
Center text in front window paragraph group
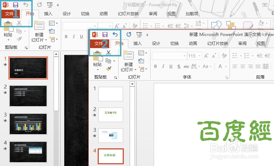(243, 66)
